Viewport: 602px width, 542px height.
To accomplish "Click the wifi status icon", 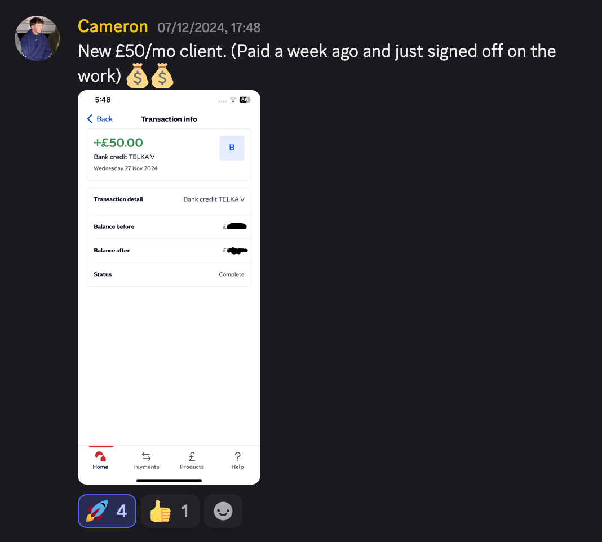I will click(233, 100).
